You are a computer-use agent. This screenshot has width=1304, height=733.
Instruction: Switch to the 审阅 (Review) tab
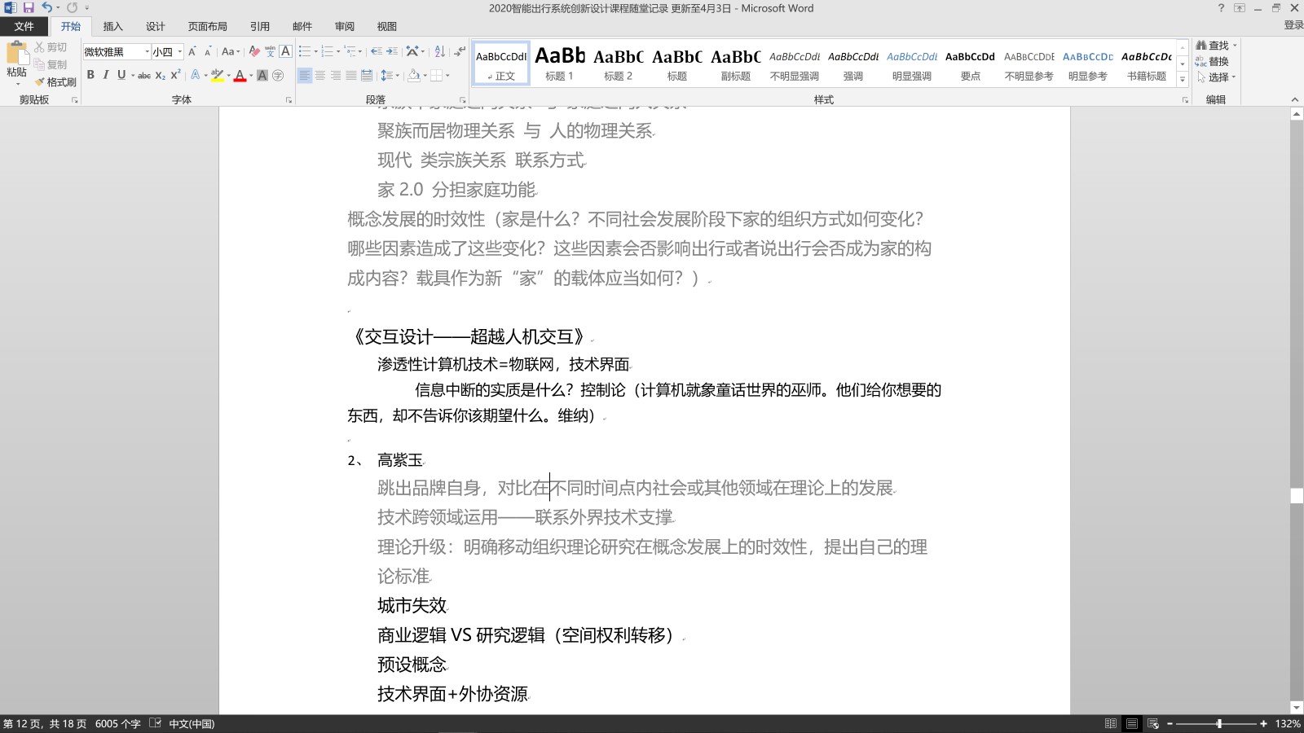click(345, 26)
